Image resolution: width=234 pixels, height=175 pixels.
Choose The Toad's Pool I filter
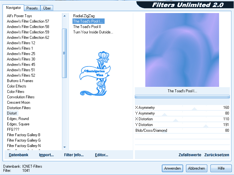click(88, 21)
